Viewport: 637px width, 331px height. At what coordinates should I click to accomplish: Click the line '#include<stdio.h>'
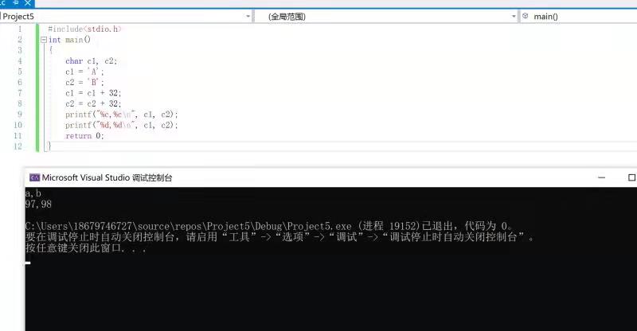pos(84,29)
